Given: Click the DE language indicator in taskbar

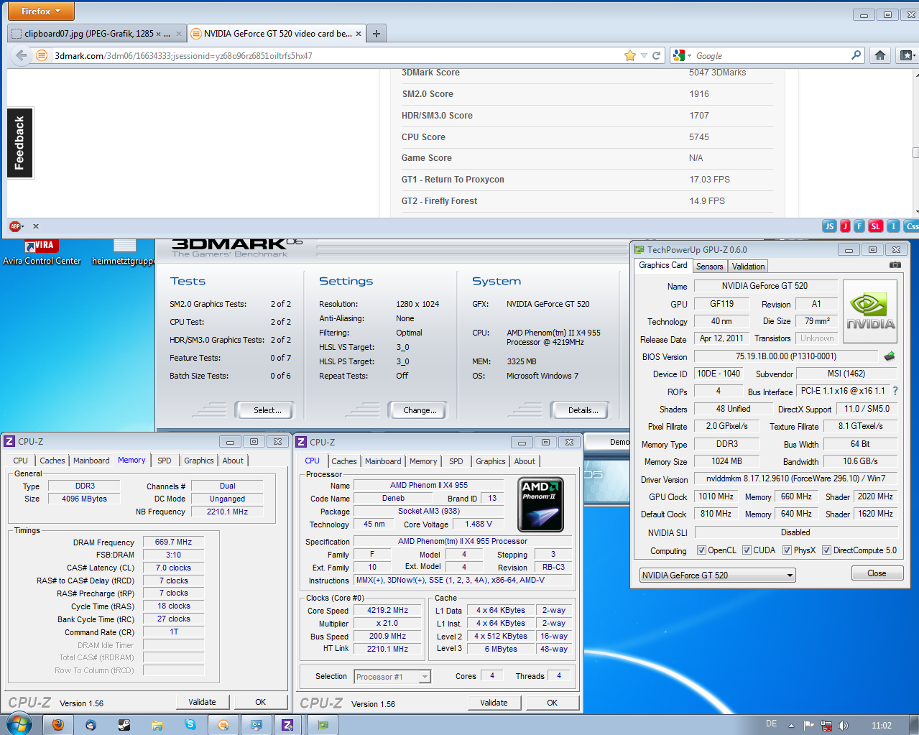Looking at the screenshot, I should click(771, 724).
